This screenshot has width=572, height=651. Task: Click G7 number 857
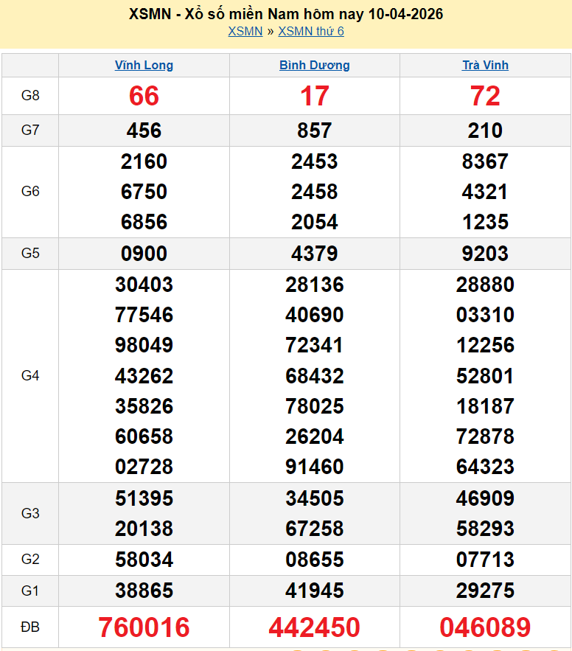(x=314, y=130)
